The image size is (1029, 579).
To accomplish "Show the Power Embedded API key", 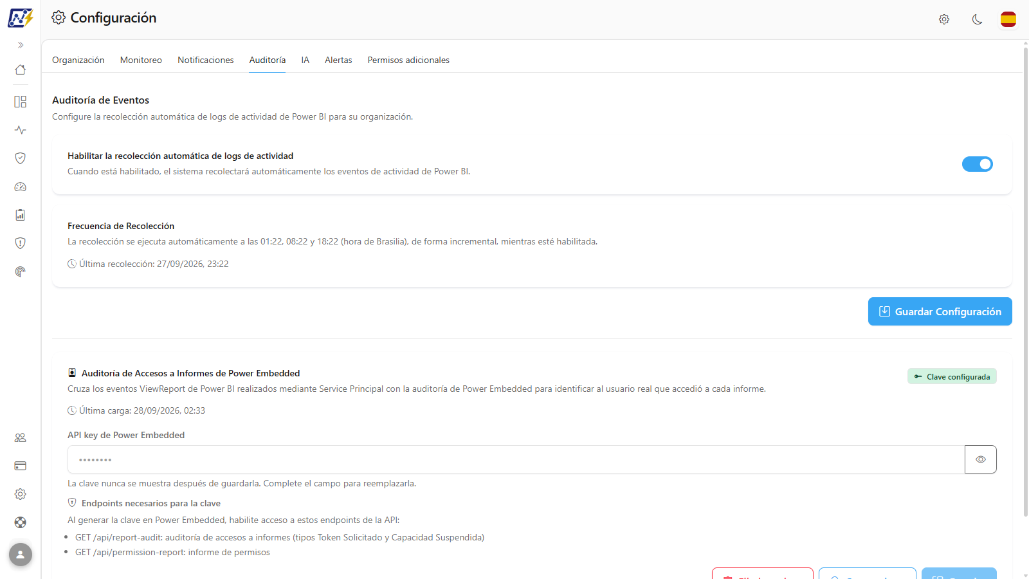I will point(981,459).
